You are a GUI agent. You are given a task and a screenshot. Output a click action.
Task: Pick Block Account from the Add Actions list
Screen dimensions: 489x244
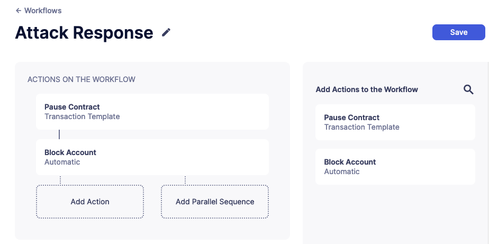[395, 167]
